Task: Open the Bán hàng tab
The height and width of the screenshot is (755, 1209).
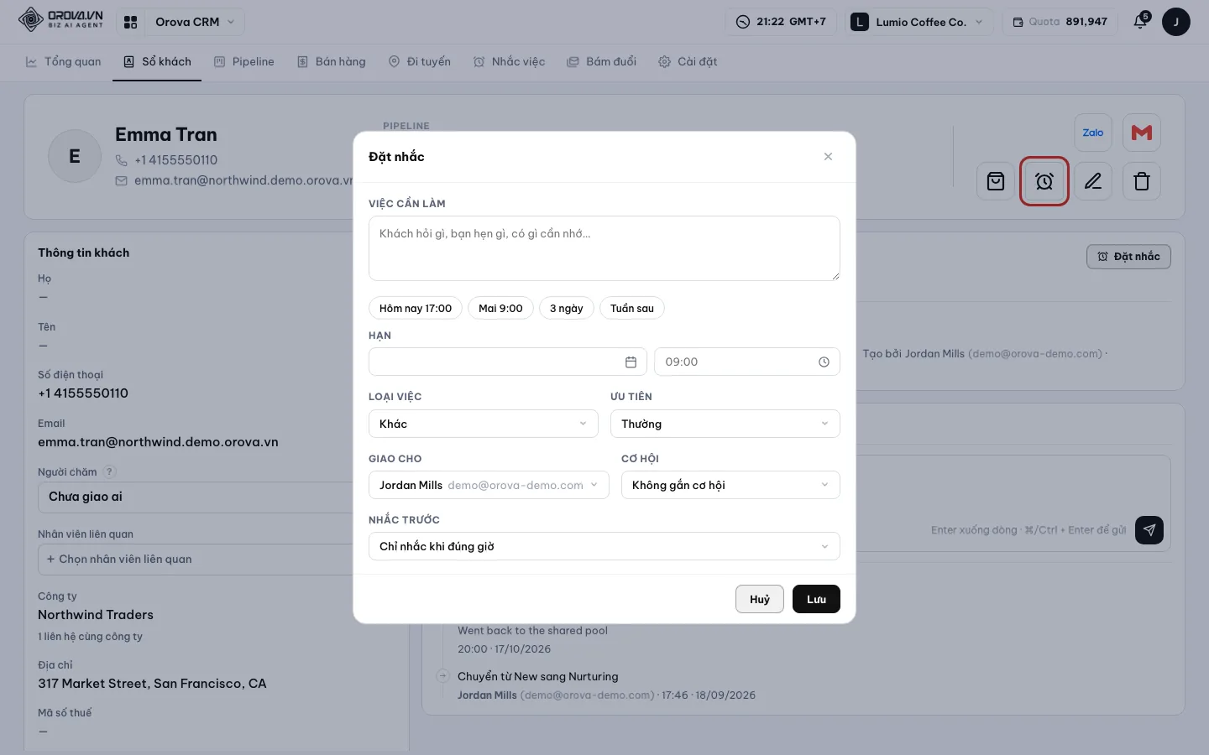Action: pyautogui.click(x=332, y=62)
